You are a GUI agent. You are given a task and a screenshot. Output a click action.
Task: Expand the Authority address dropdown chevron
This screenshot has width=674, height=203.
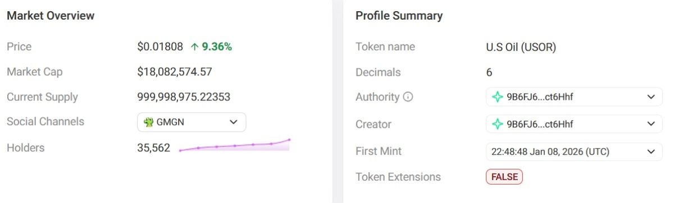[651, 97]
